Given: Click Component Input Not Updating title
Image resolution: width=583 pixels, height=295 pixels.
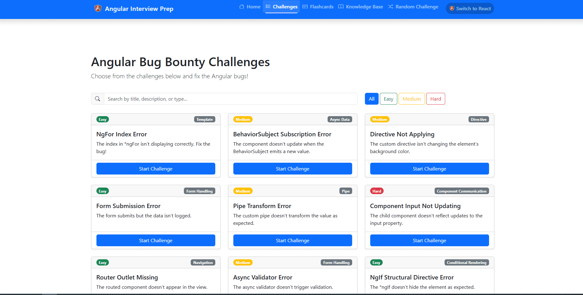Looking at the screenshot, I should click(x=415, y=206).
